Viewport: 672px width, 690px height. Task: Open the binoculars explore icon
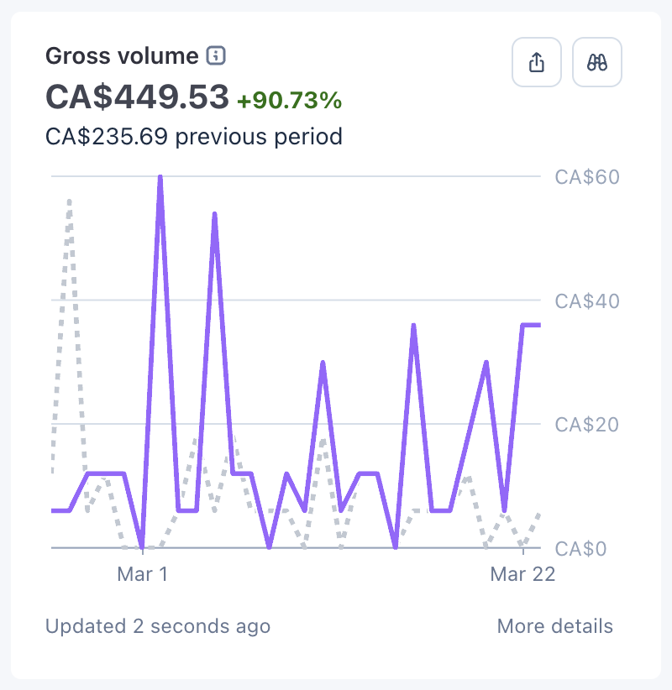[597, 62]
